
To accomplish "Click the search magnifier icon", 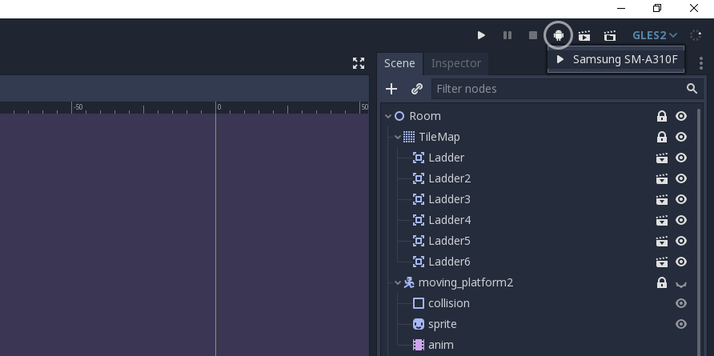I will coord(692,89).
